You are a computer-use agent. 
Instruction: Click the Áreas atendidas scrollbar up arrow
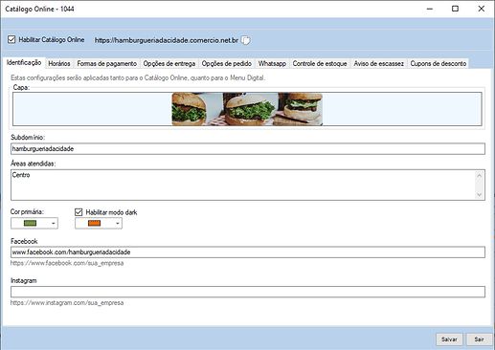480,175
